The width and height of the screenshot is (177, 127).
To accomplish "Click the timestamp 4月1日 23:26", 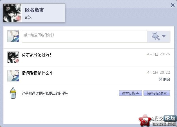I will (158, 54).
